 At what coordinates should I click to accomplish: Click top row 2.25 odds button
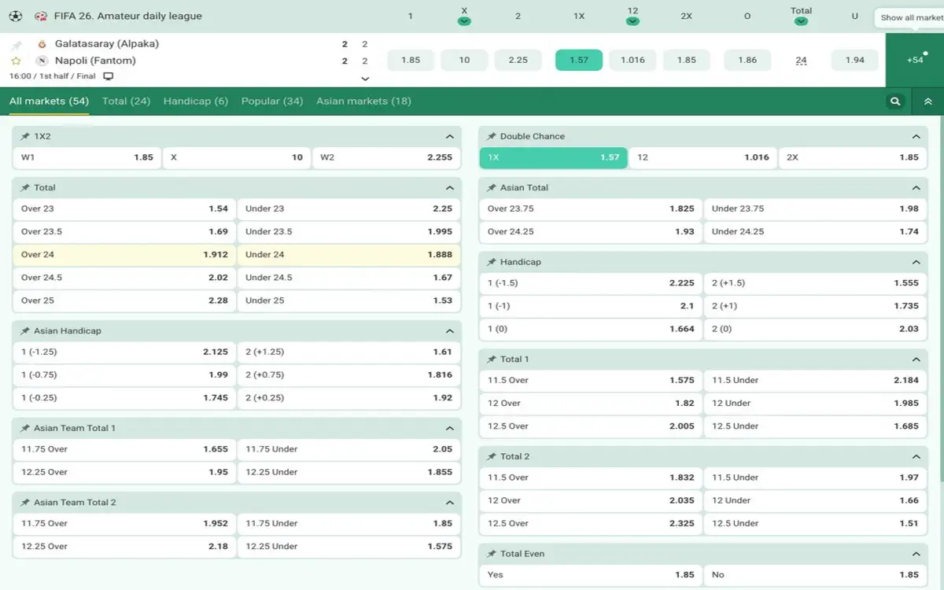[518, 60]
